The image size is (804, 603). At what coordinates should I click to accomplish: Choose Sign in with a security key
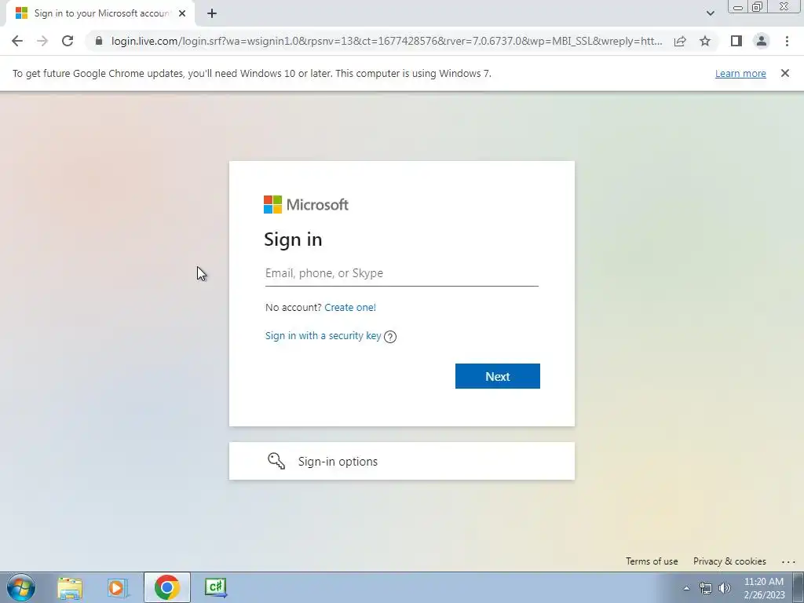point(323,335)
